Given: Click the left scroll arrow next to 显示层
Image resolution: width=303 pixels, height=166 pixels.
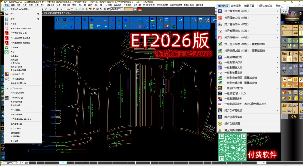Looking at the screenshot, I should [x=18, y=163].
